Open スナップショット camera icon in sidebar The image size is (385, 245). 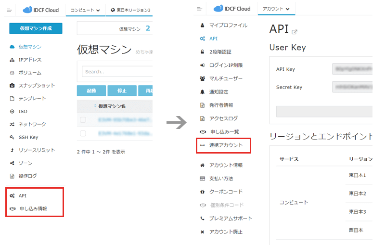[x=12, y=86]
